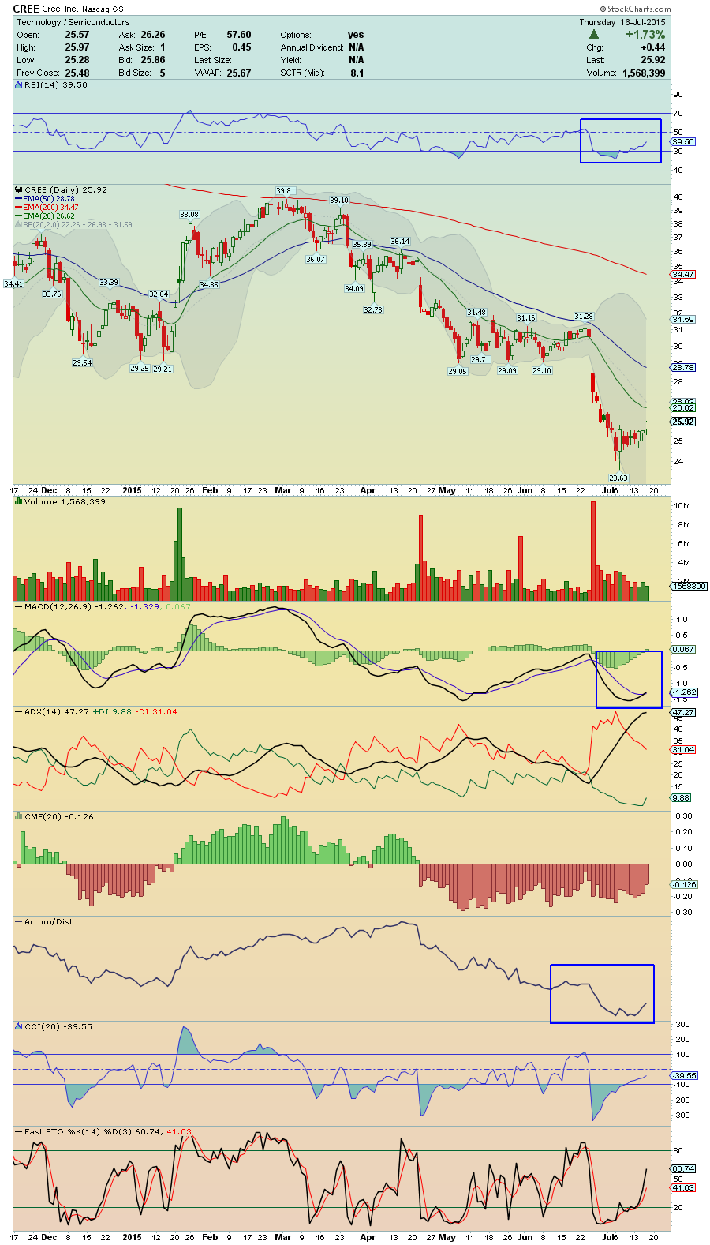The height and width of the screenshot is (1245, 710).
Task: Click the header Volume value 1,568,399
Action: 644,73
